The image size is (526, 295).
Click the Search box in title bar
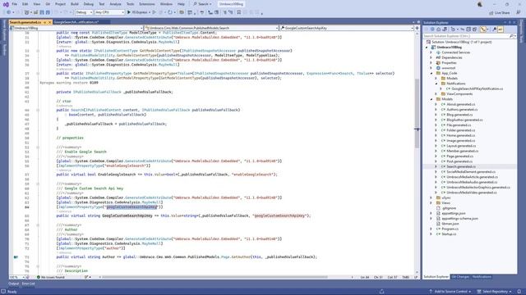coord(202,4)
